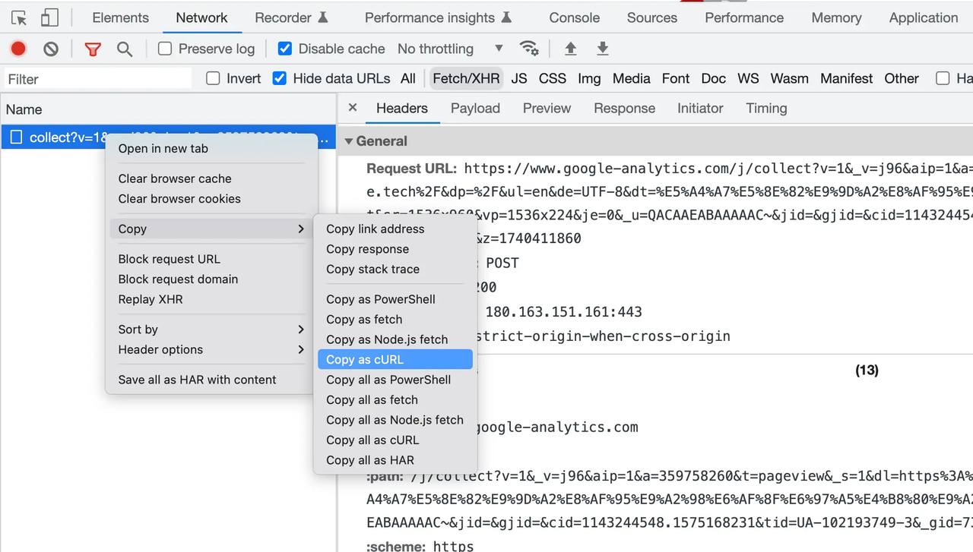This screenshot has width=973, height=552.
Task: Filter requests by JS type
Action: coord(519,78)
